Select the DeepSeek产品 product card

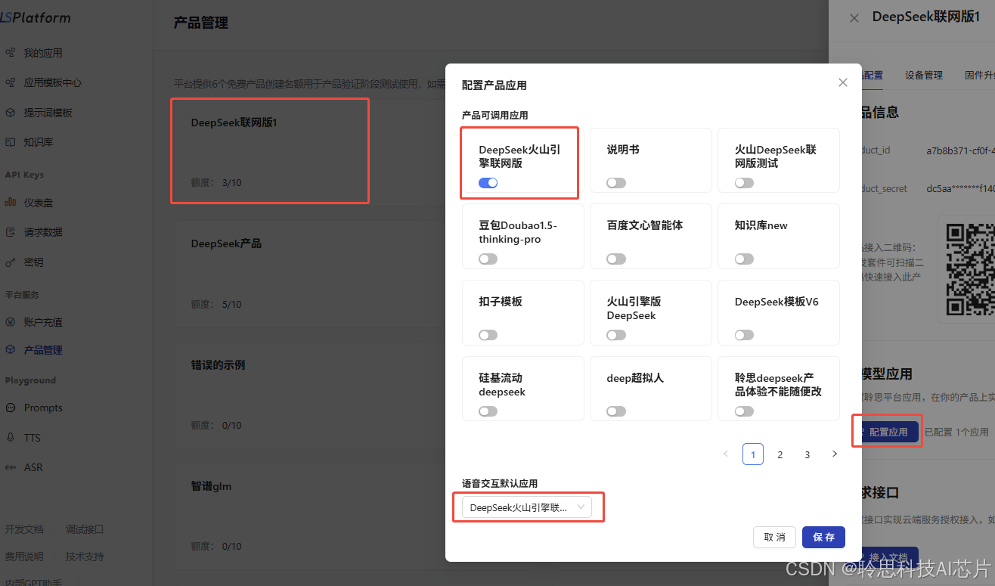(310, 274)
